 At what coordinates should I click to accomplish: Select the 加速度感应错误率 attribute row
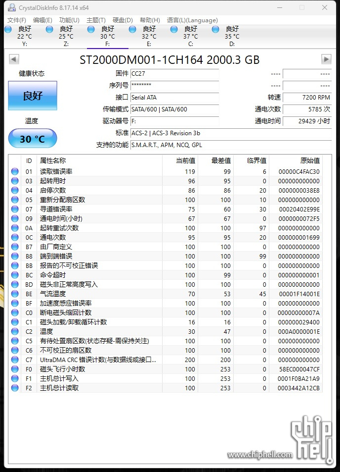[x=166, y=303]
